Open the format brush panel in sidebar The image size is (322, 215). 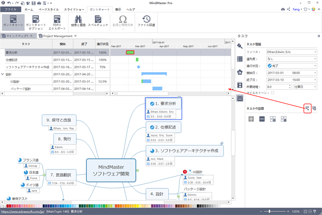coord(240,45)
